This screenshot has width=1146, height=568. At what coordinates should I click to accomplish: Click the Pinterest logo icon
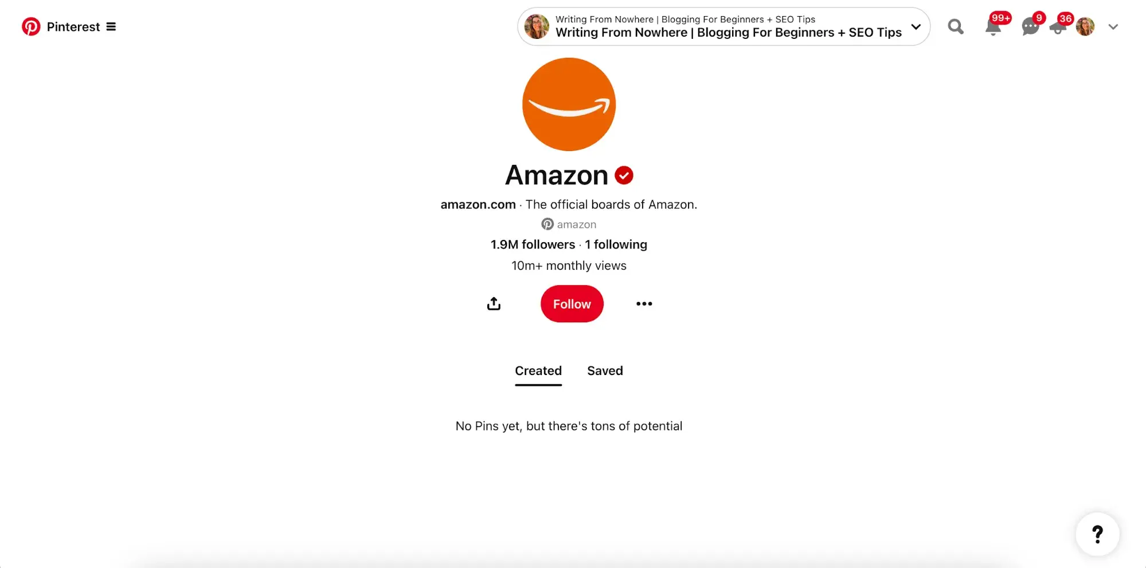(31, 26)
